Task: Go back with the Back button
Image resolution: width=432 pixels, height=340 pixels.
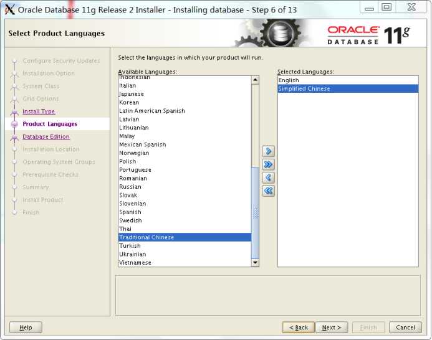Action: click(x=299, y=328)
